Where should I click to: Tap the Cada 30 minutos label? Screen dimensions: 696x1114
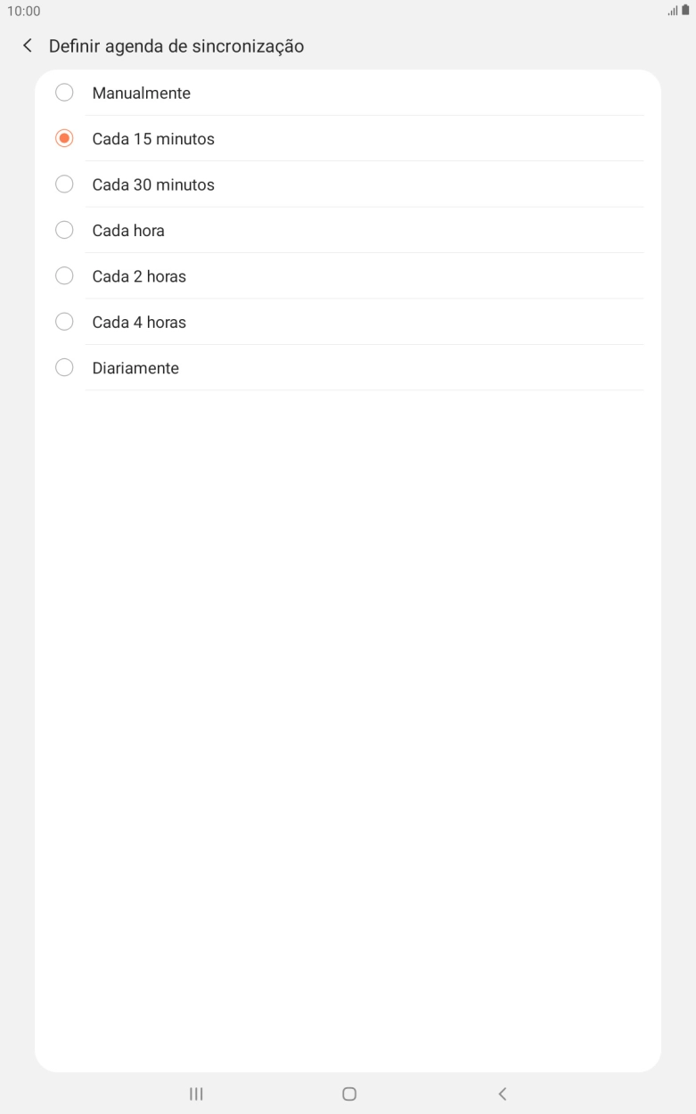point(153,184)
